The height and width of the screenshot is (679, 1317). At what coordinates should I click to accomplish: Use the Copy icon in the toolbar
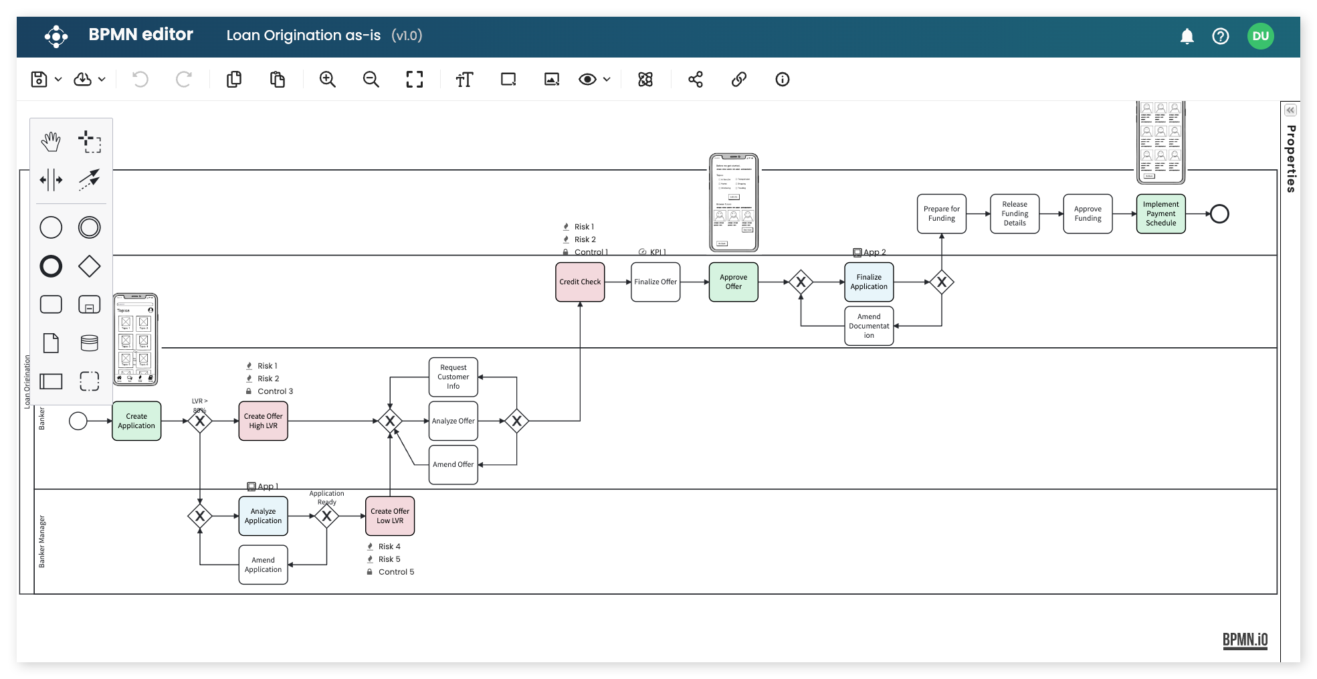click(234, 80)
